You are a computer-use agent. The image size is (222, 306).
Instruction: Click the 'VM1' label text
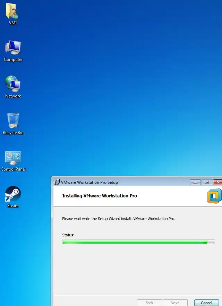[13, 23]
